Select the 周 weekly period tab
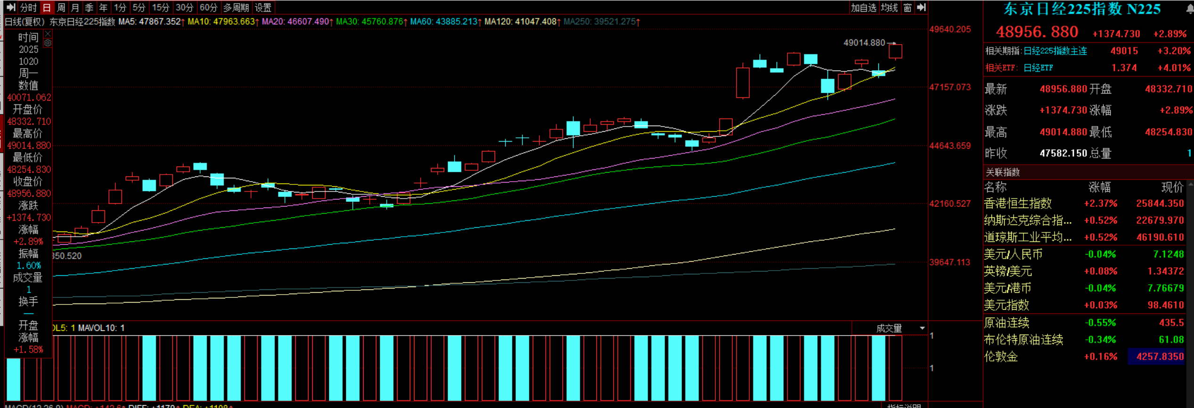The image size is (1194, 408). point(61,8)
